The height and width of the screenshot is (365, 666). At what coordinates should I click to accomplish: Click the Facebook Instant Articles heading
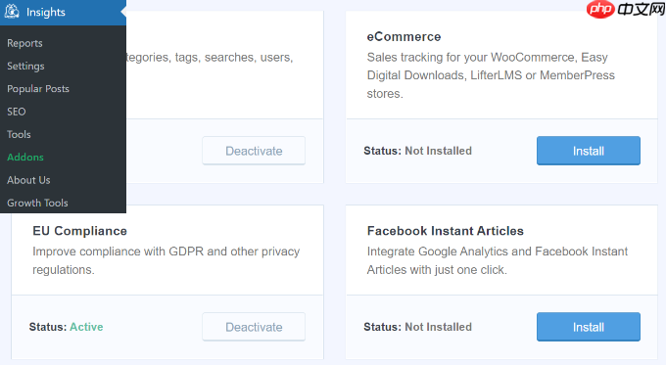point(445,231)
